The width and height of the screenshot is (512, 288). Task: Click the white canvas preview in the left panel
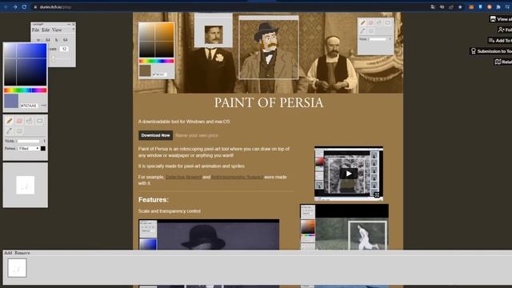pos(26,185)
